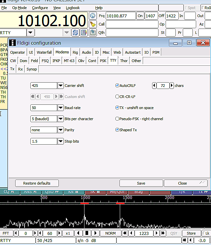This screenshot has height=245, width=211.
Task: Increase the AutoCRLF chars value
Action: click(x=172, y=86)
